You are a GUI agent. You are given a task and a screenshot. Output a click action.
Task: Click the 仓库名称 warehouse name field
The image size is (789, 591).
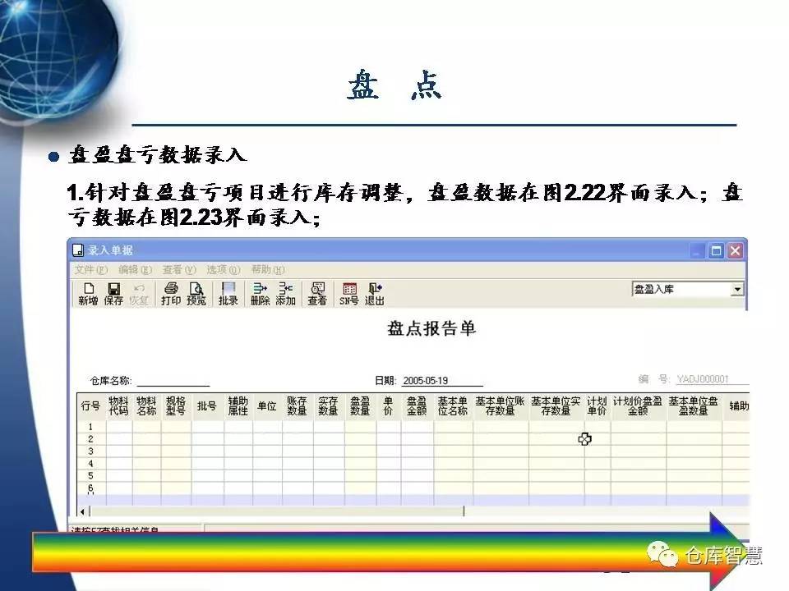(x=173, y=381)
